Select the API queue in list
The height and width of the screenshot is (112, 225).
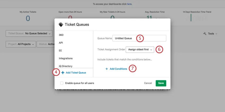coord(61,43)
